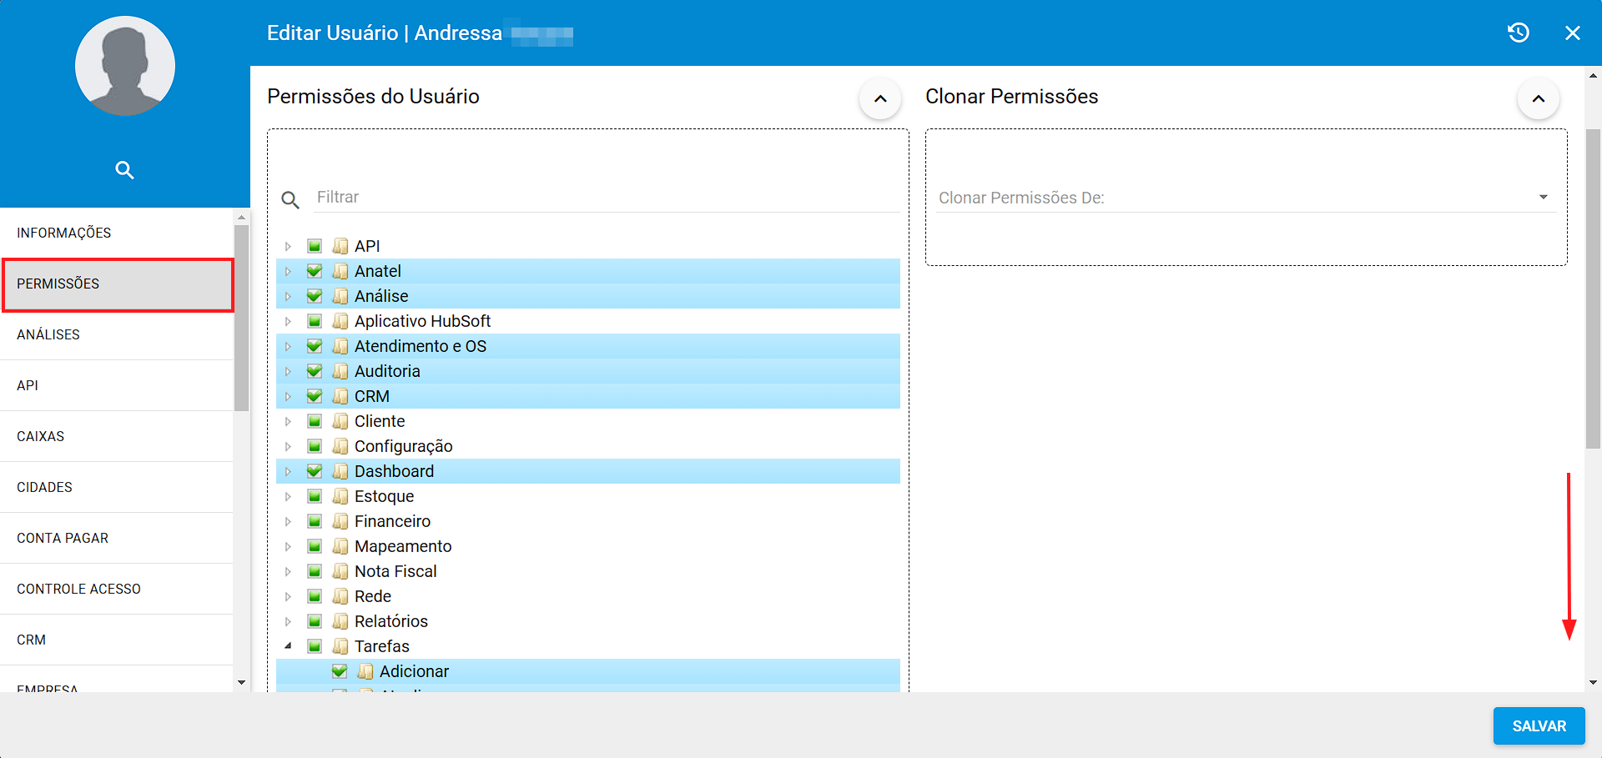1602x758 pixels.
Task: Open the CONTA PAGAR sidebar section
Action: 117,538
